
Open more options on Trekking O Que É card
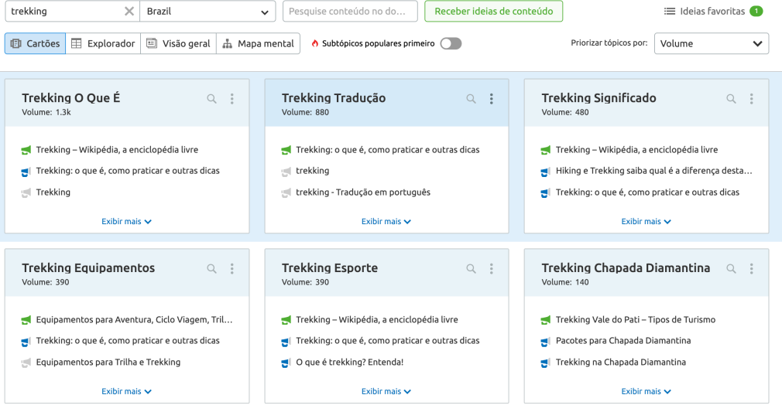click(x=232, y=99)
